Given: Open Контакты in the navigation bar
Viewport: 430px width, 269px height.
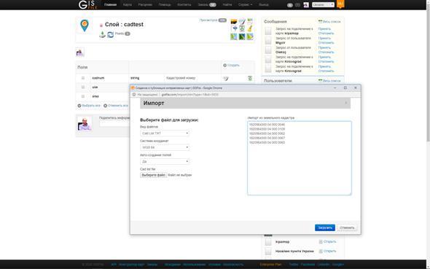Looking at the screenshot, I should 184,4.
